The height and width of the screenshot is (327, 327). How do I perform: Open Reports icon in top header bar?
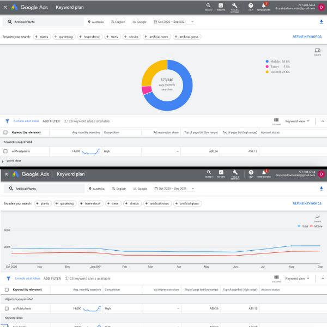[x=221, y=7]
